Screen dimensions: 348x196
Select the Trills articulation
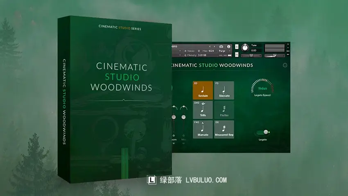coord(203,109)
